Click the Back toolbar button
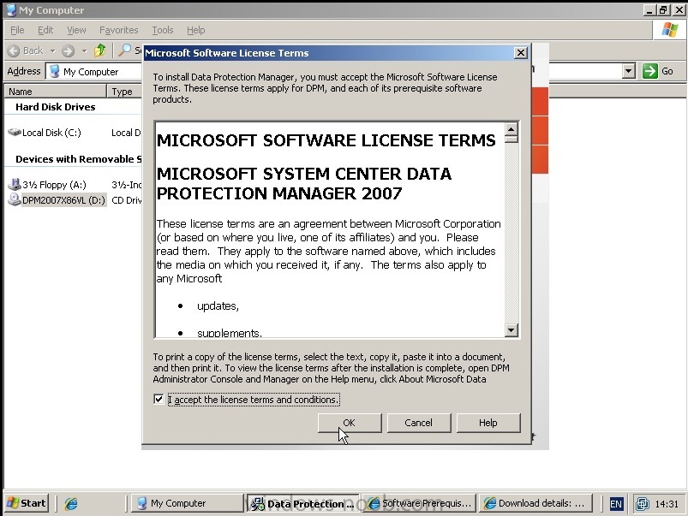 tap(26, 50)
